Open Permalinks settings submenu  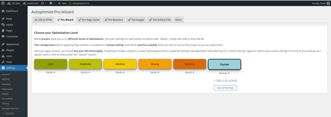click(x=7, y=99)
